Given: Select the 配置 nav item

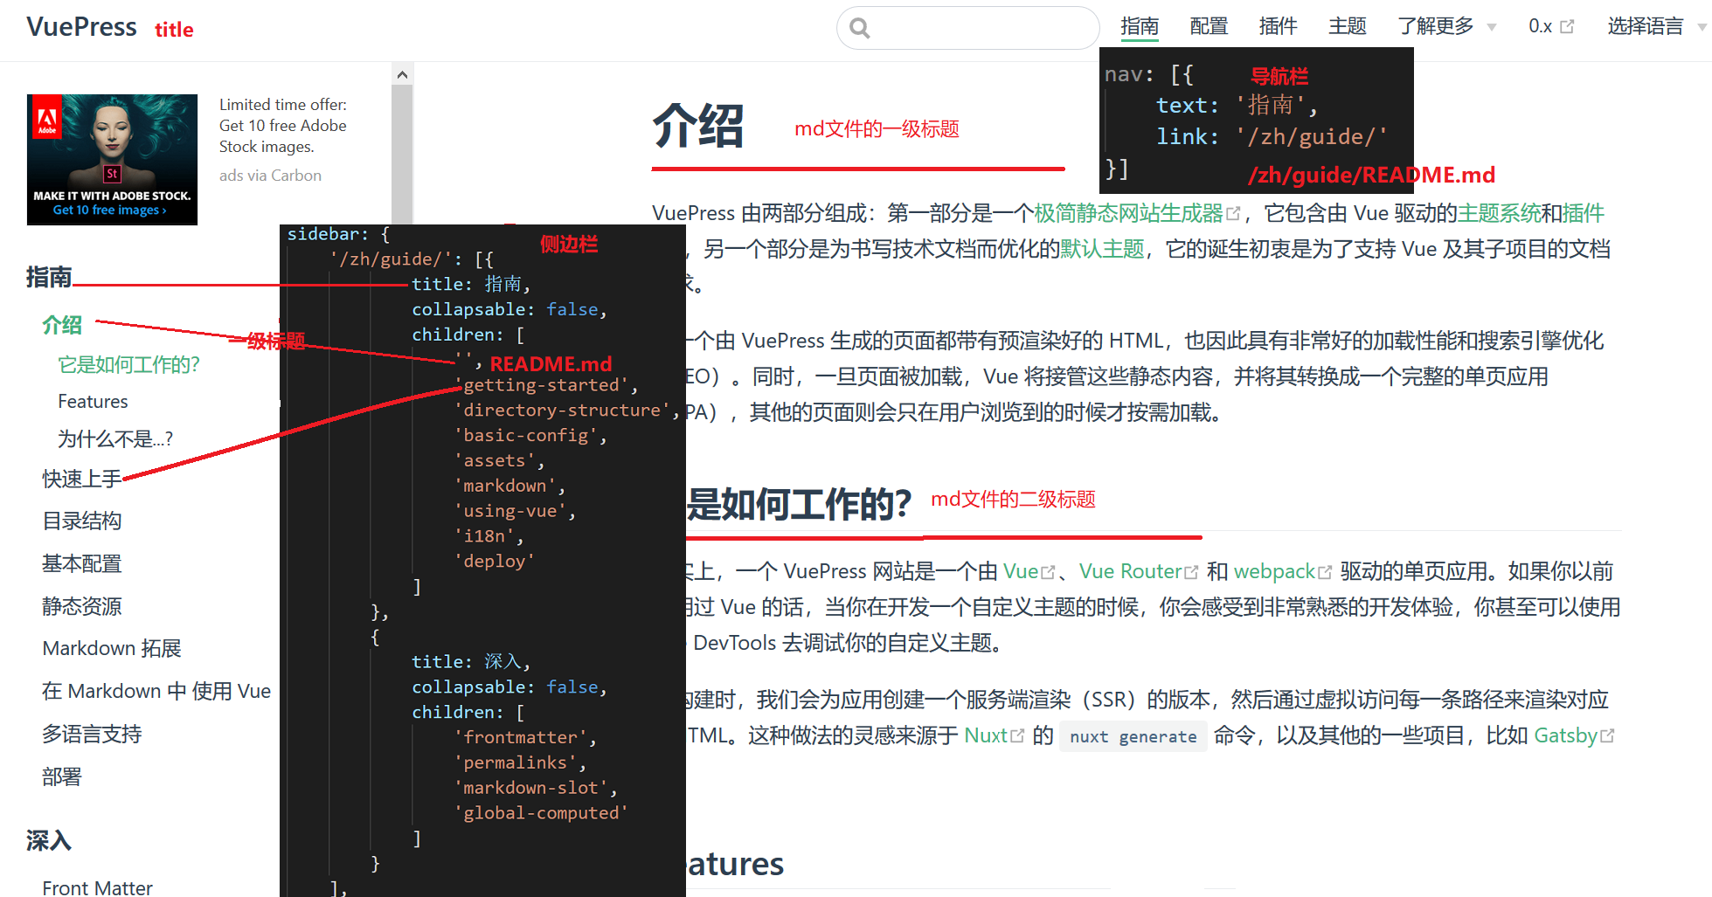Looking at the screenshot, I should [x=1209, y=26].
